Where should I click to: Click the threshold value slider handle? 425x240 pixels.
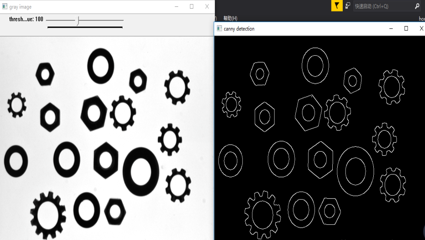(78, 20)
